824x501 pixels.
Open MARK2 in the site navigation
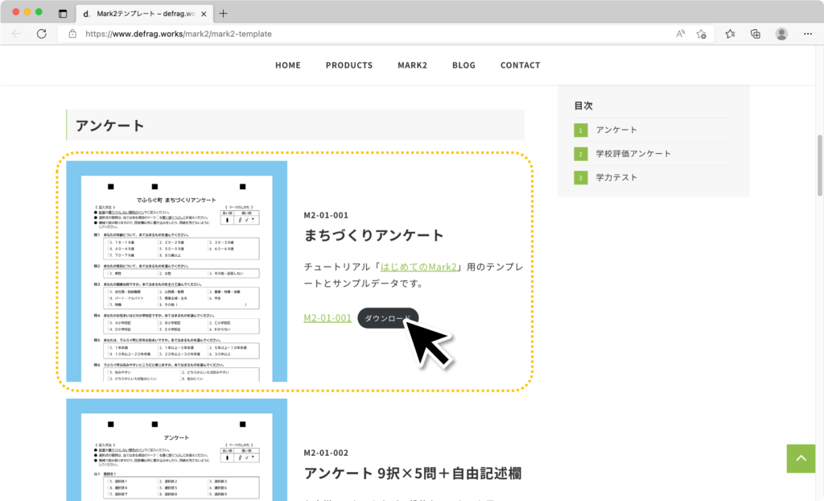[413, 65]
